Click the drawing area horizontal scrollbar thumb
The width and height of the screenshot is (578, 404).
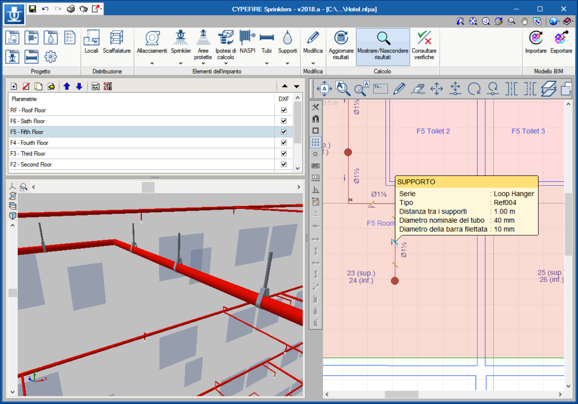coord(402,394)
